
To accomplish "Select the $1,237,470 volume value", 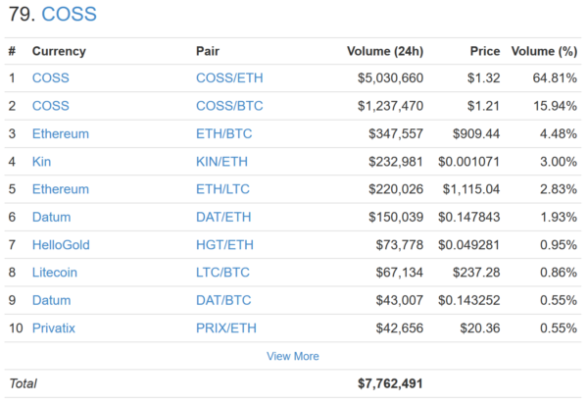I will (x=390, y=106).
